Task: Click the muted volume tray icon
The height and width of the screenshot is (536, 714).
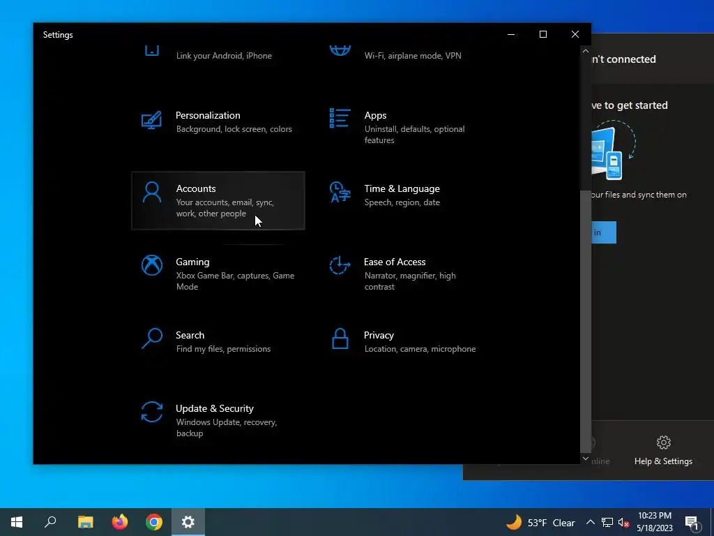Action: pyautogui.click(x=624, y=522)
